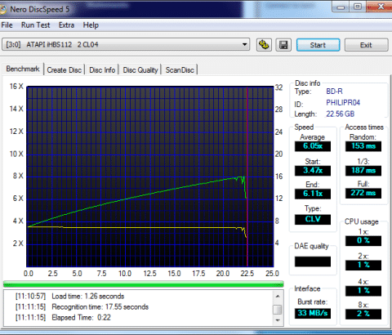Maximize the Nero DiscSpeed window
392x335 pixels.
358,7
